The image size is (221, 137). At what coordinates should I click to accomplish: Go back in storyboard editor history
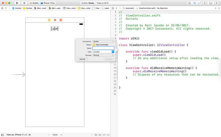(x=6, y=8)
